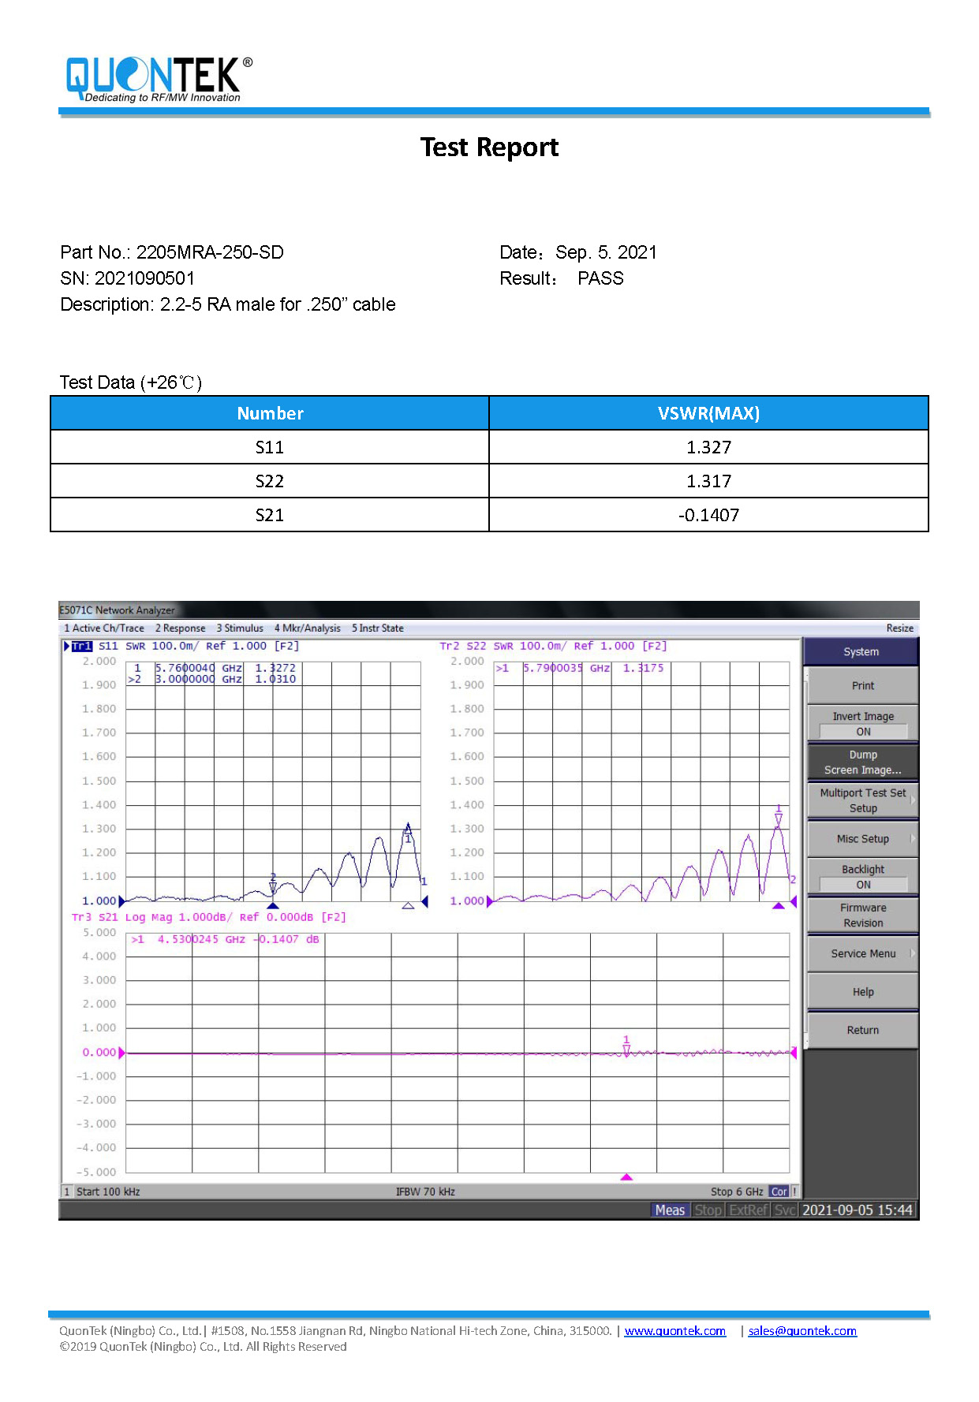Click the E5071C Network Analyzer title bar
This screenshot has height=1402, width=979.
pyautogui.click(x=489, y=610)
